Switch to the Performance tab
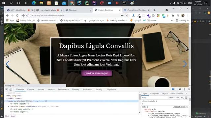The width and height of the screenshot is (211, 118). point(63,89)
